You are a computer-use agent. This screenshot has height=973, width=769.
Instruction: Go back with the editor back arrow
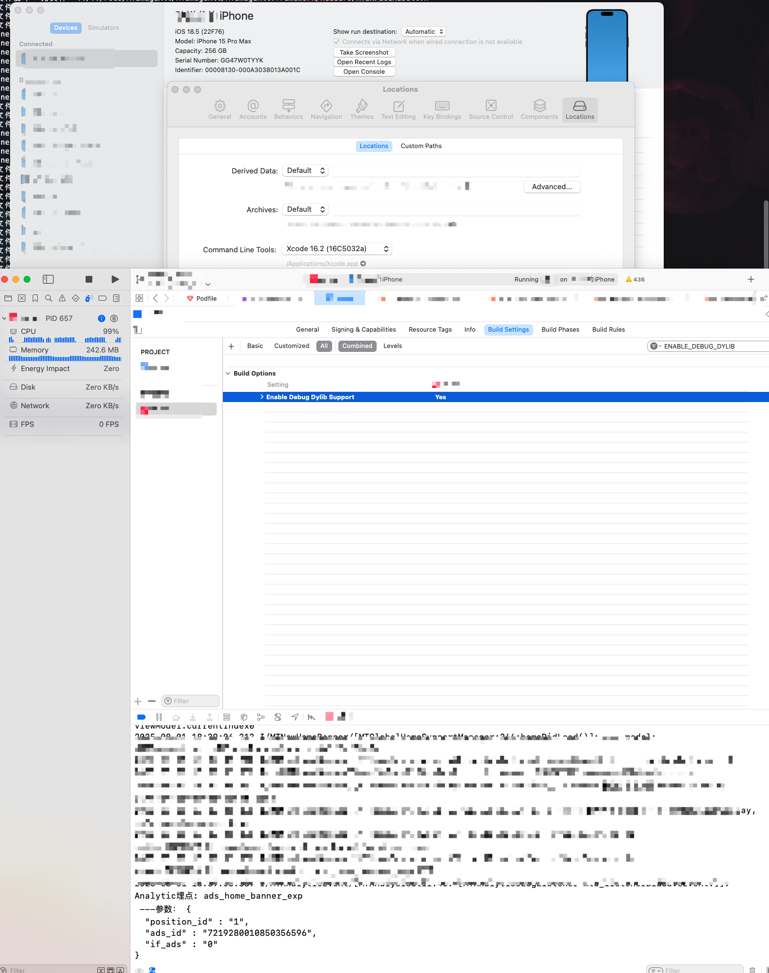(x=155, y=298)
